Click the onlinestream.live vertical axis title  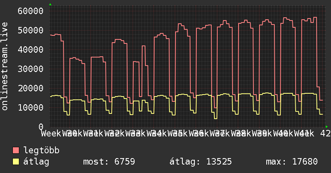coord(4,66)
